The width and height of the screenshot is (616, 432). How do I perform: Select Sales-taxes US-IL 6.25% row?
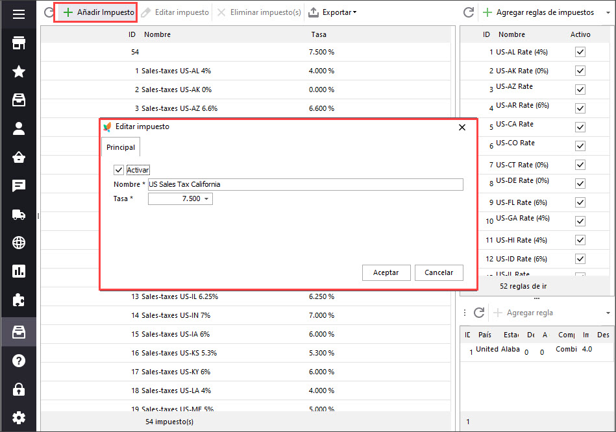coord(246,296)
